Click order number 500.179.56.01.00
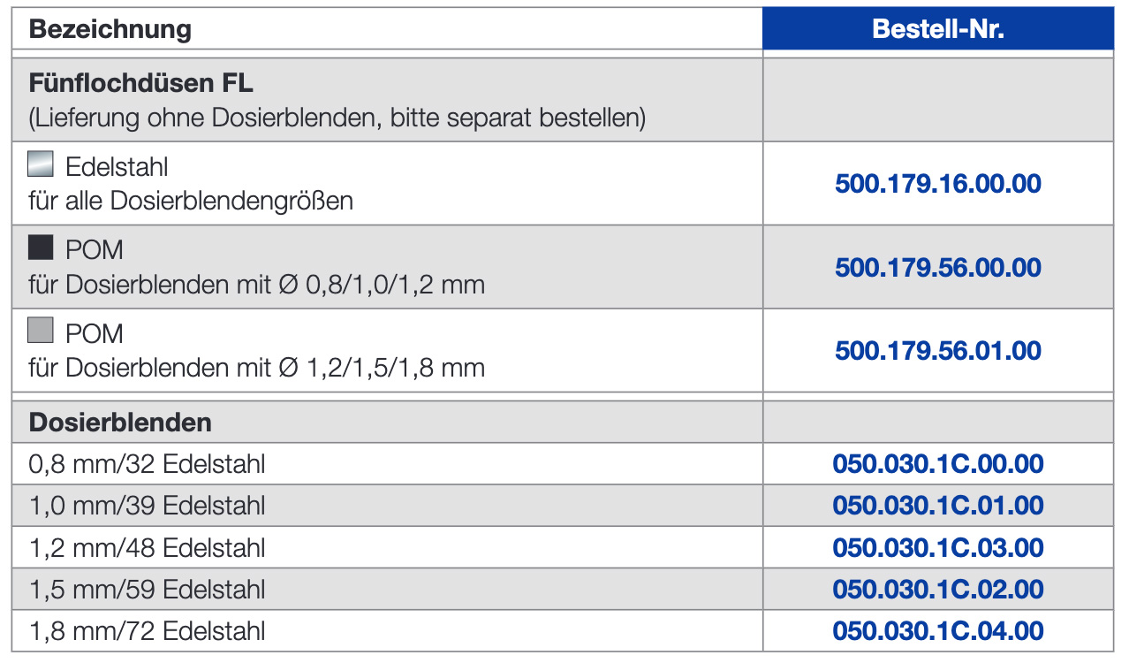 pyautogui.click(x=937, y=351)
